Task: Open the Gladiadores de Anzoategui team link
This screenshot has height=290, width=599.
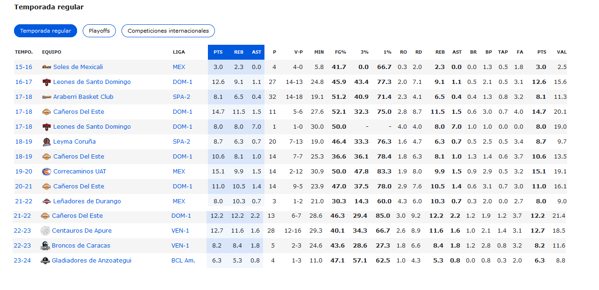Action: tap(91, 261)
